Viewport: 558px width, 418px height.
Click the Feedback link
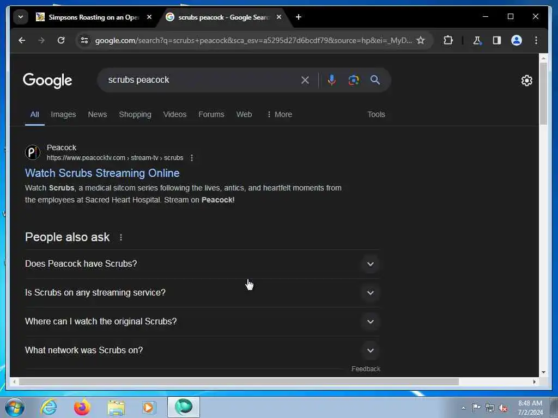pyautogui.click(x=366, y=369)
